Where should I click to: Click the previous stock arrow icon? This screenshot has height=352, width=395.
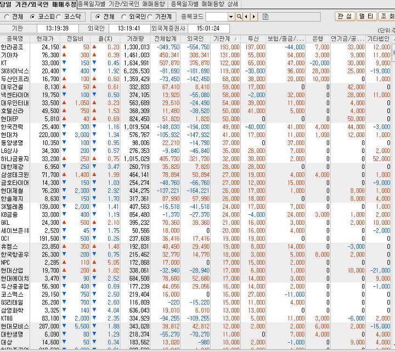246,17
